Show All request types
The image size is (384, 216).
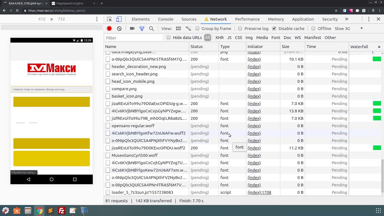point(208,37)
